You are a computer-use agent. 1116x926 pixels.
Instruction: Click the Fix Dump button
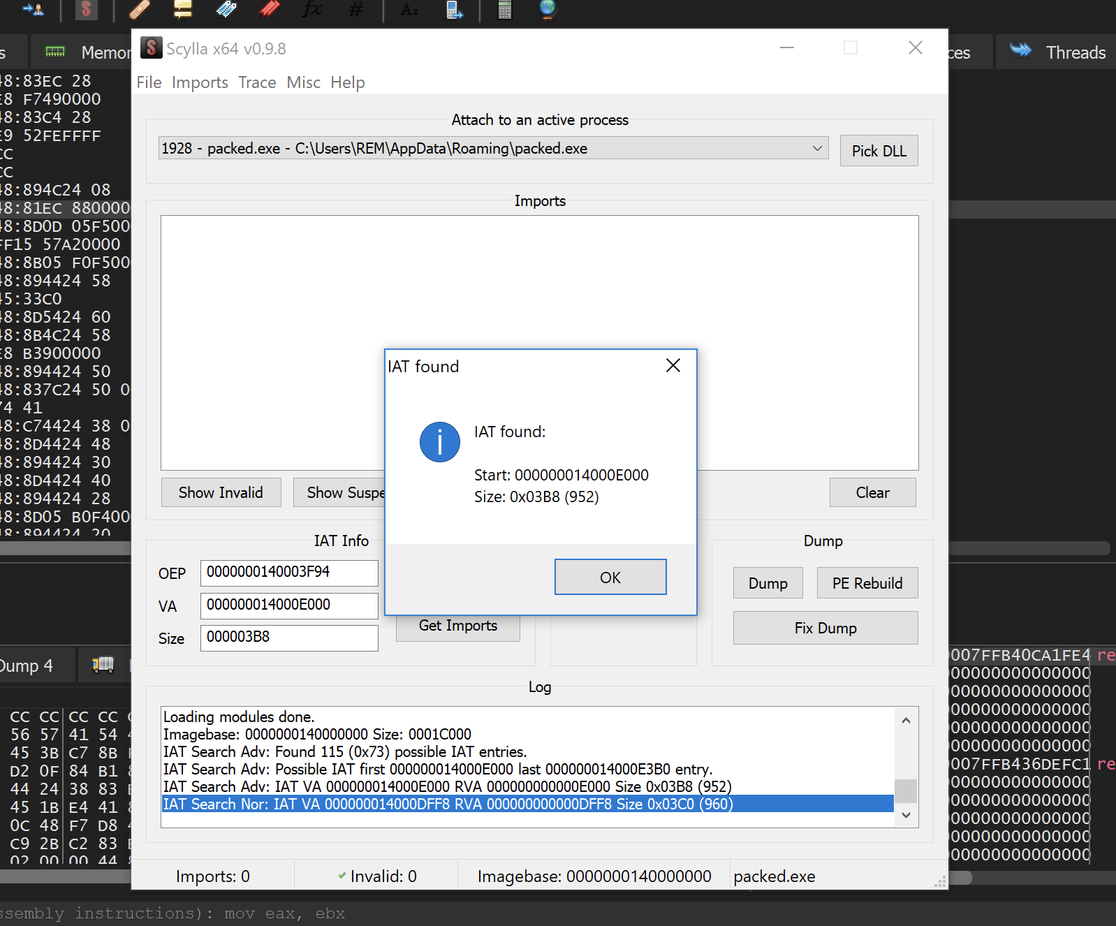(825, 628)
